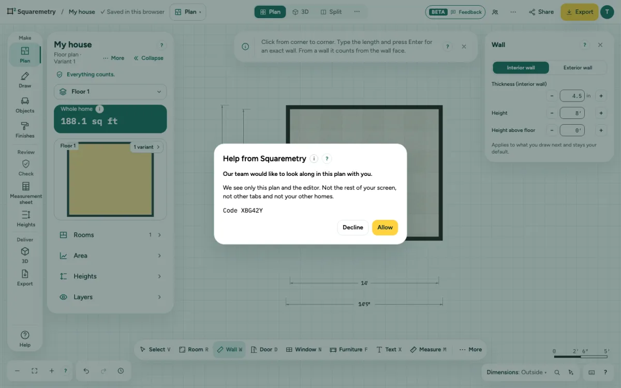
Task: Click the Export button in the header
Action: click(579, 12)
